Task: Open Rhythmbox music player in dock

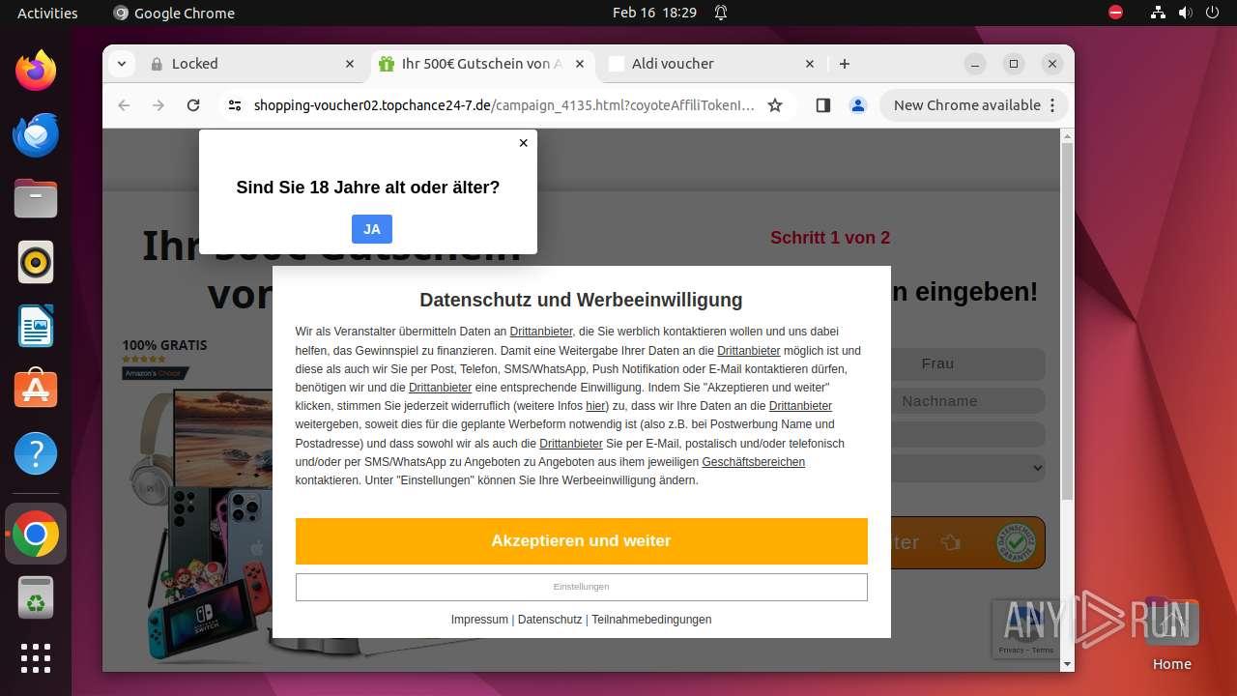Action: pyautogui.click(x=36, y=262)
